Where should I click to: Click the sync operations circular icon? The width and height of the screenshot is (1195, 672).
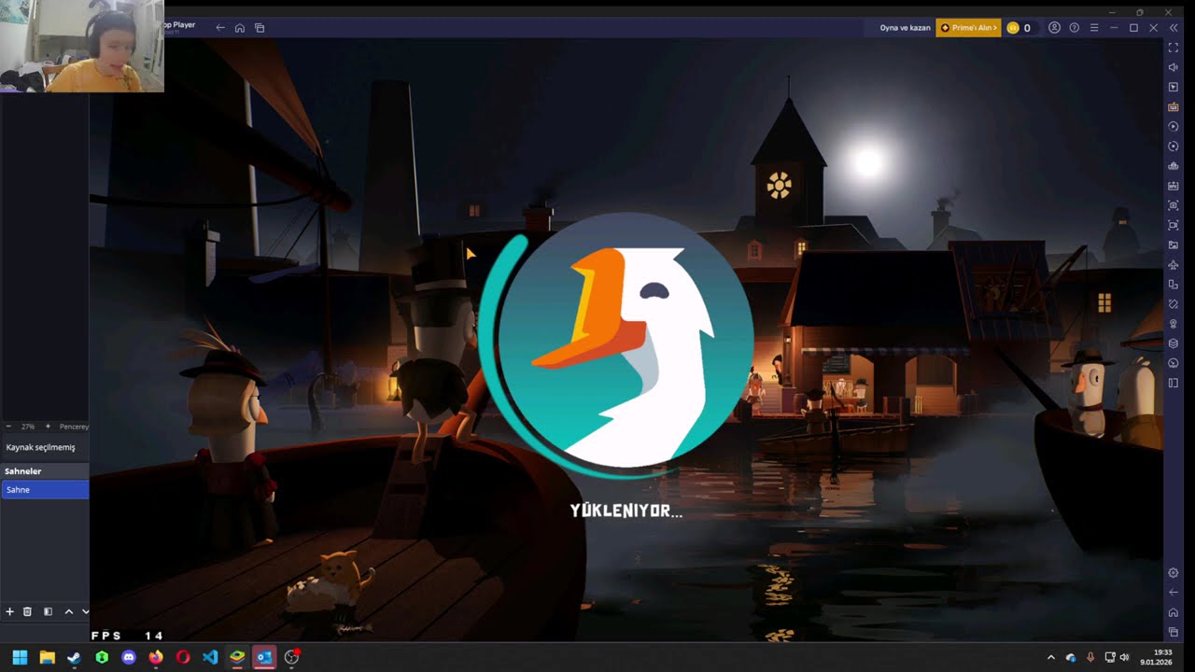click(x=1174, y=147)
